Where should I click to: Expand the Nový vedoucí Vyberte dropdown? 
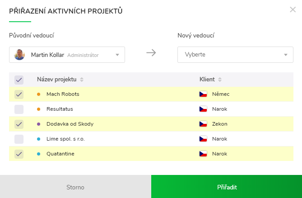(x=235, y=55)
